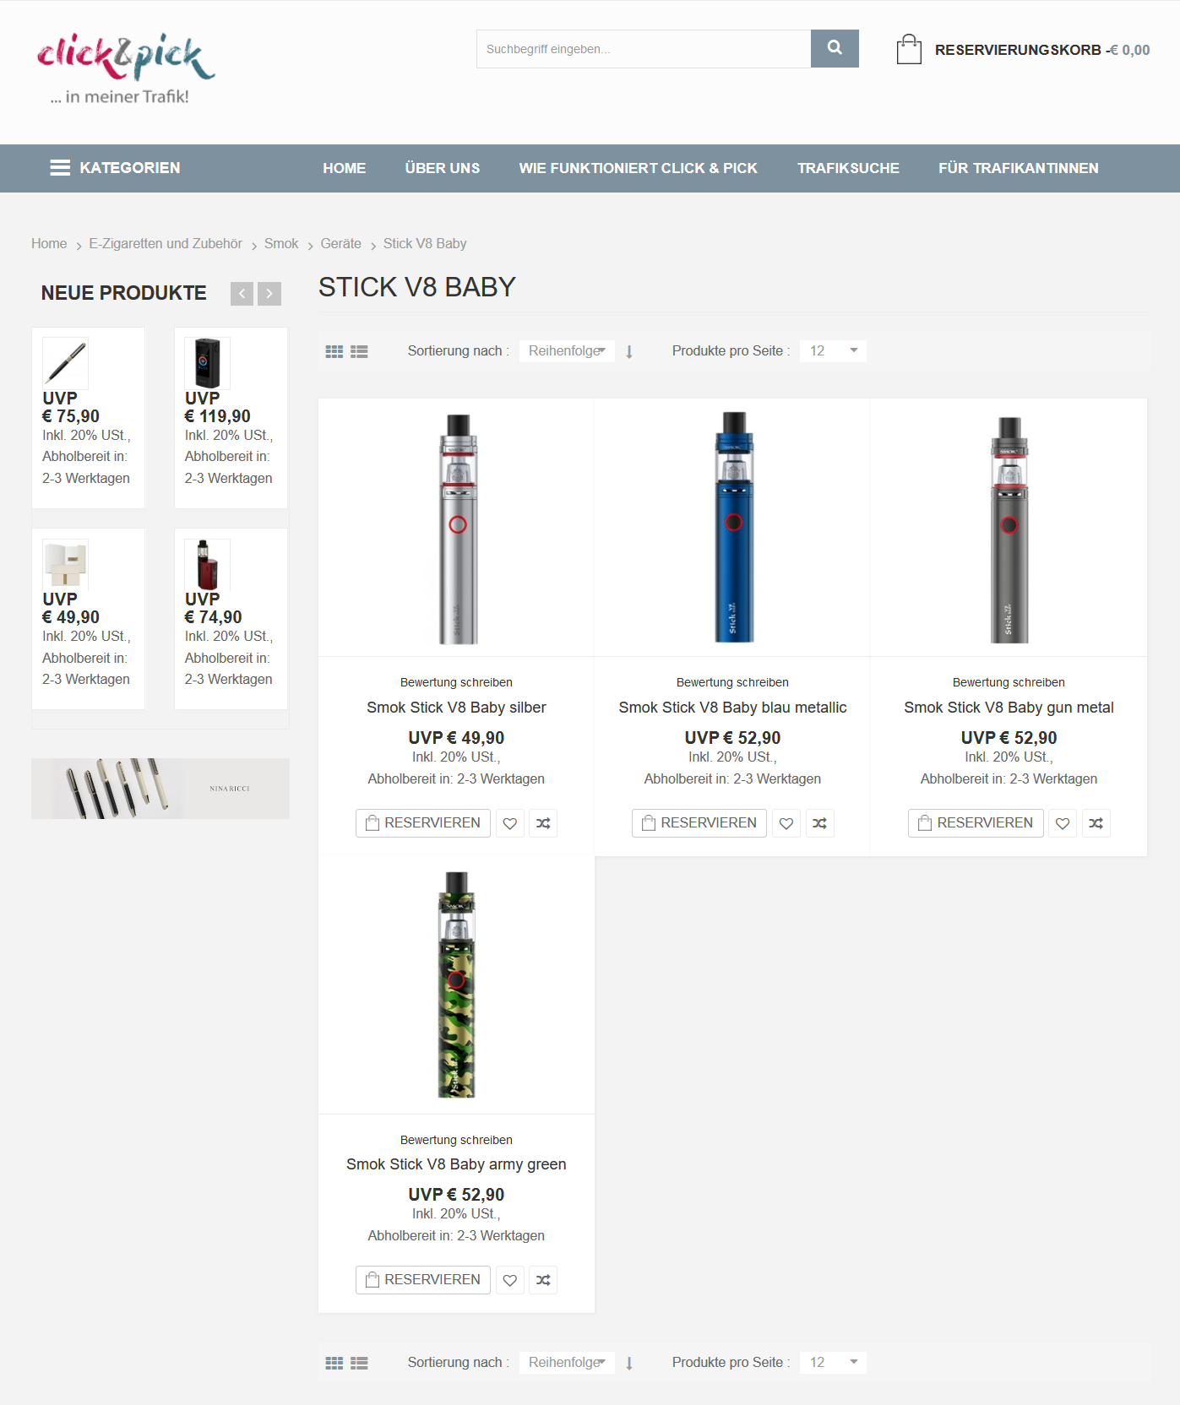1180x1405 pixels.
Task: Open army green Stick V8 Baby image
Action: [x=456, y=985]
